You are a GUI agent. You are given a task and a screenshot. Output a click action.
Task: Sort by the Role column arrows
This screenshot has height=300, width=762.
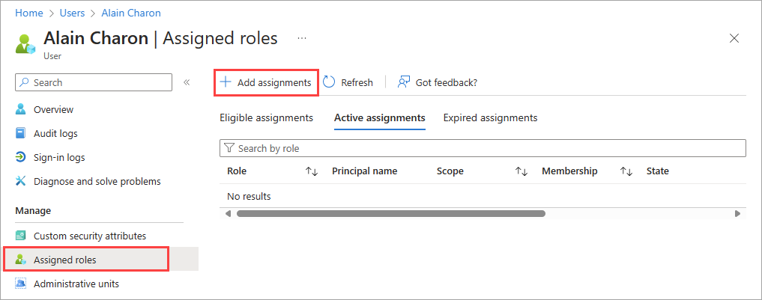coord(312,171)
